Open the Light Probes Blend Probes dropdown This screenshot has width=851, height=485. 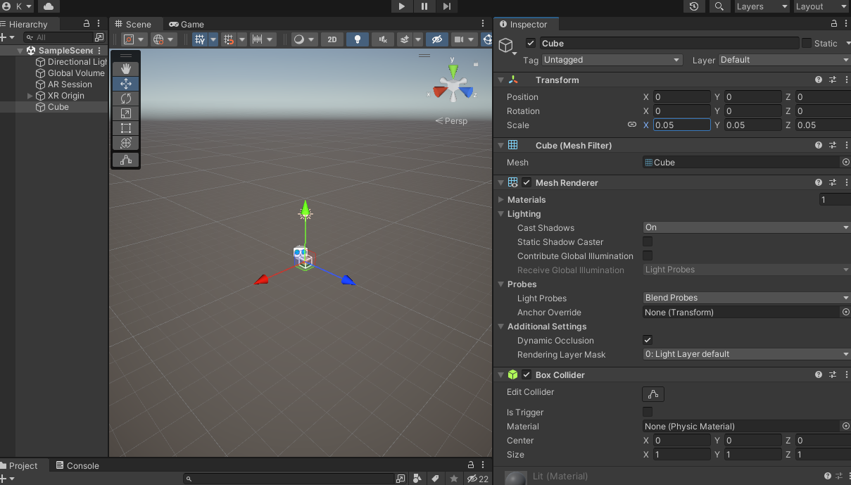[x=747, y=298]
